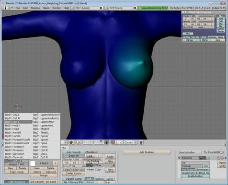The image size is (228, 185).
Task: Remove the UVTex layer with its X
Action: pos(114,165)
